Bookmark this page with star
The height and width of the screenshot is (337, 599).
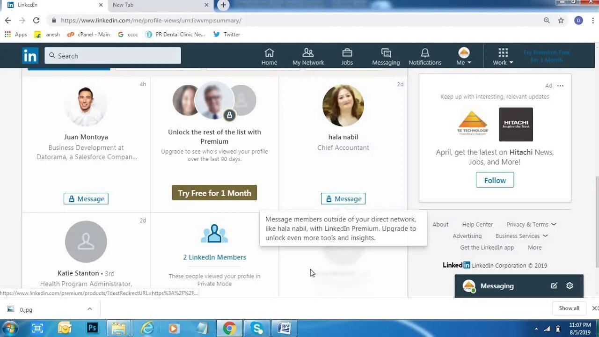(x=561, y=21)
